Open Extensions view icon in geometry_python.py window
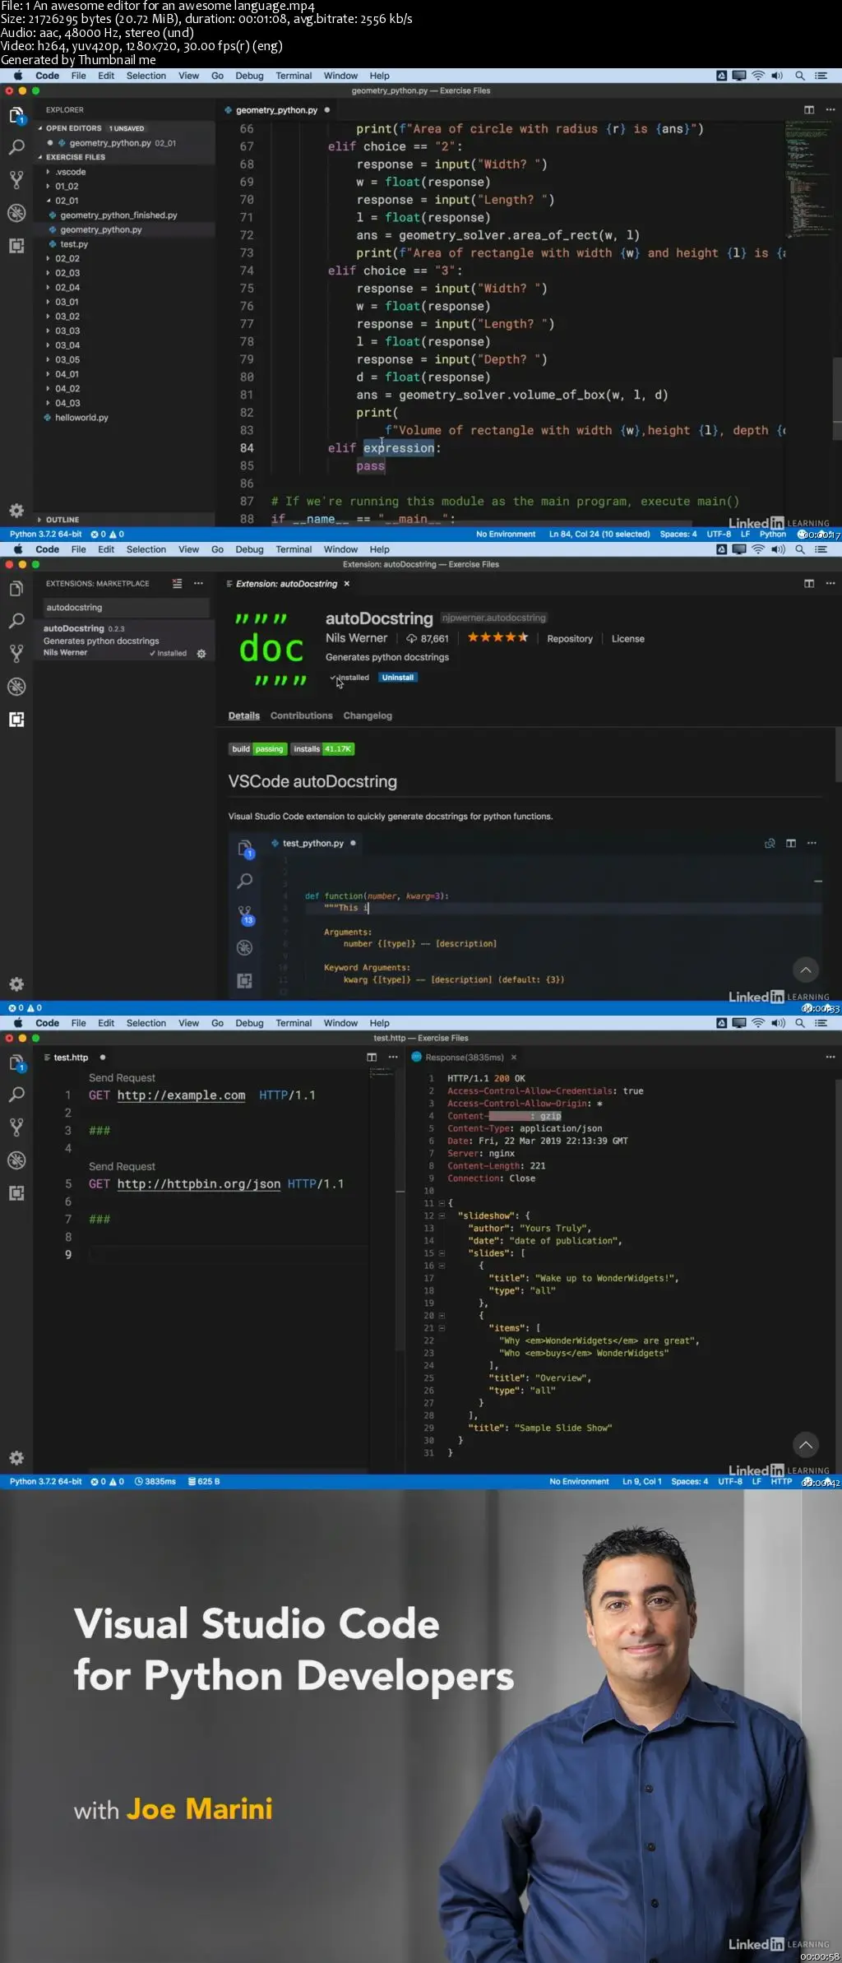The width and height of the screenshot is (842, 1963). coord(16,246)
